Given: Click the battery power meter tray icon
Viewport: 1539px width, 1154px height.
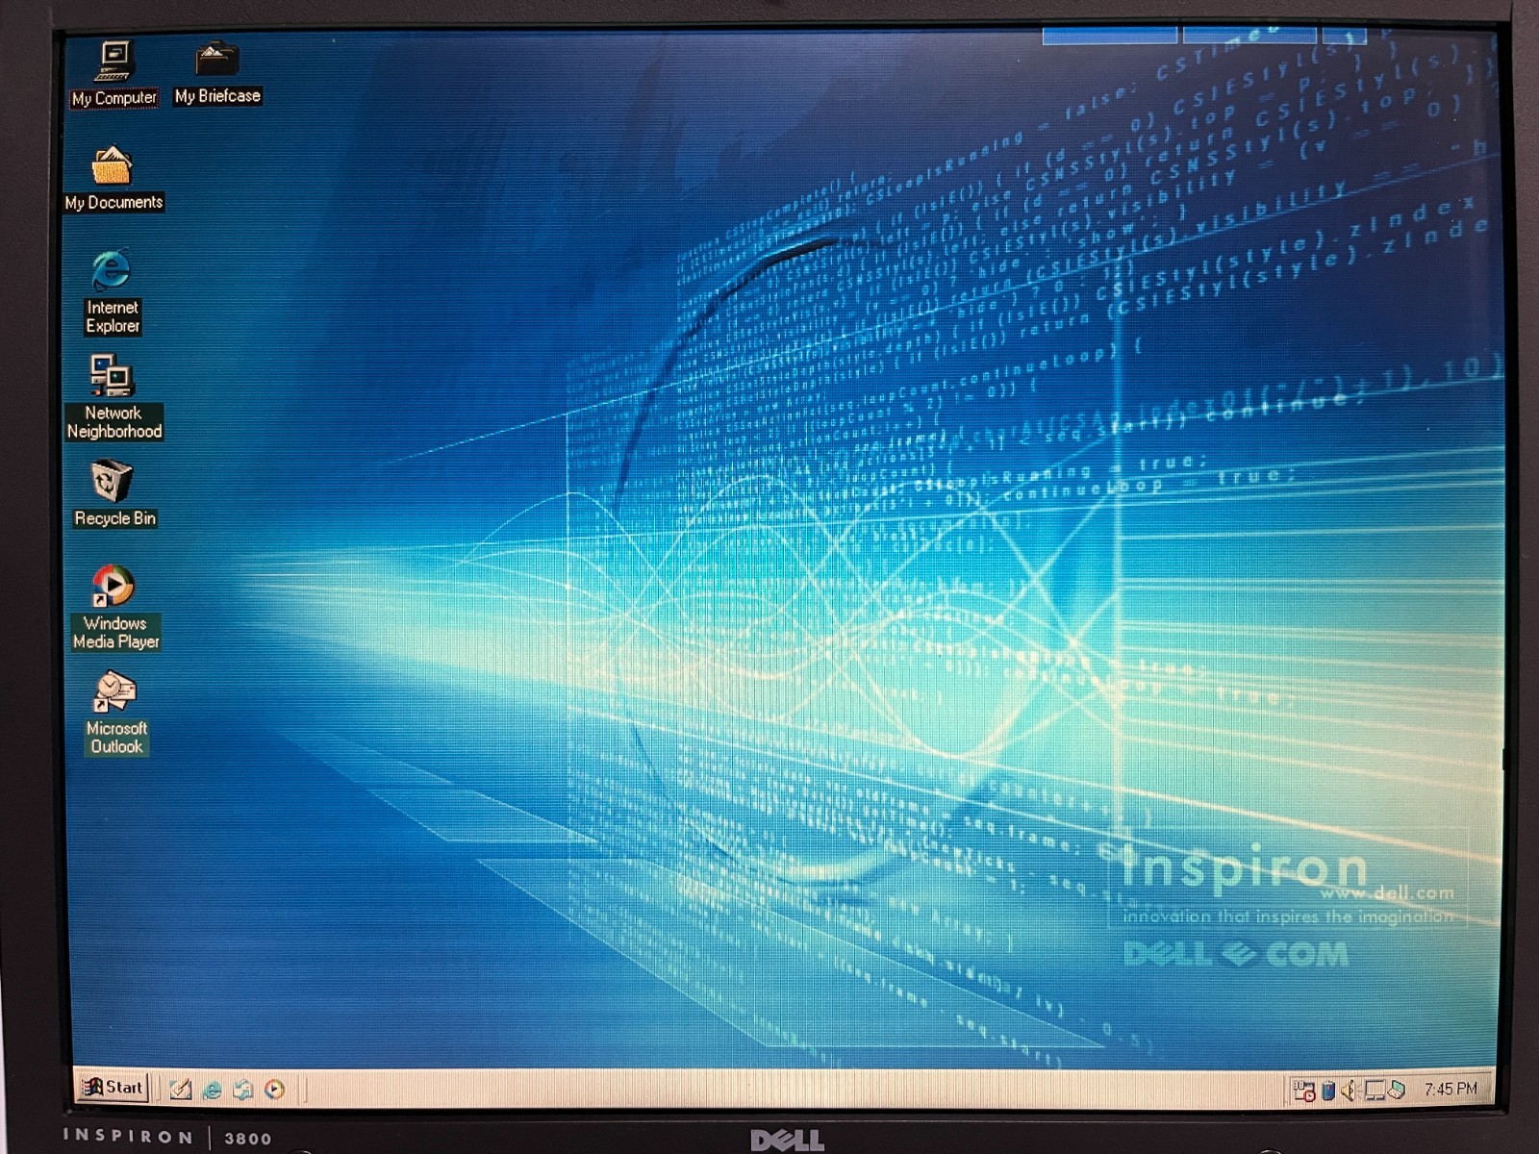Looking at the screenshot, I should click(1328, 1090).
